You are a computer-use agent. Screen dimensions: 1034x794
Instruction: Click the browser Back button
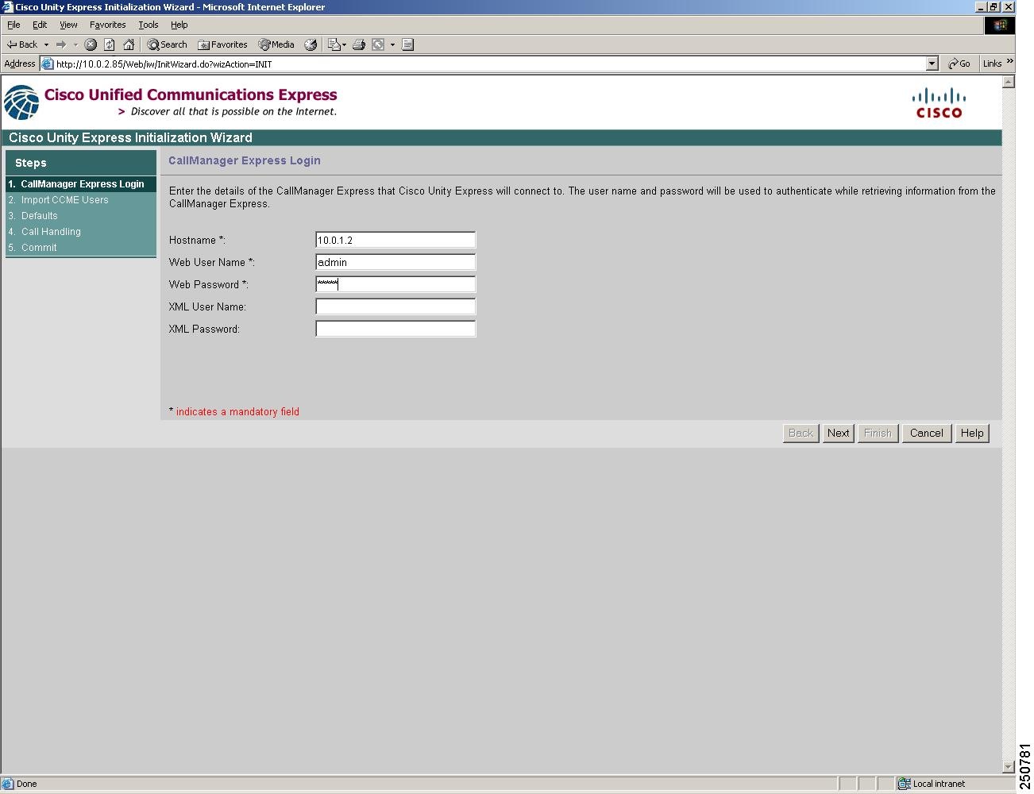coord(21,44)
